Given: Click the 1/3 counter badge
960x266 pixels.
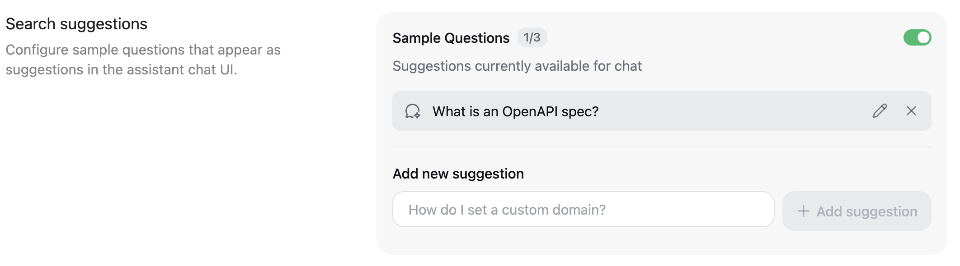Looking at the screenshot, I should pos(532,38).
